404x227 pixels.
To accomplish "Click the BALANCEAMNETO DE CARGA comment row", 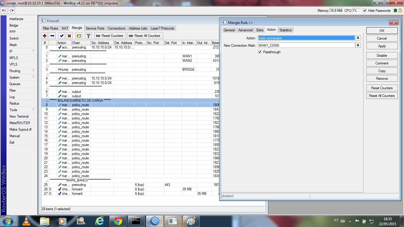I will point(130,100).
